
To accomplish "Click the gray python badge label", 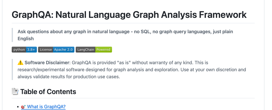I will click(19, 50).
